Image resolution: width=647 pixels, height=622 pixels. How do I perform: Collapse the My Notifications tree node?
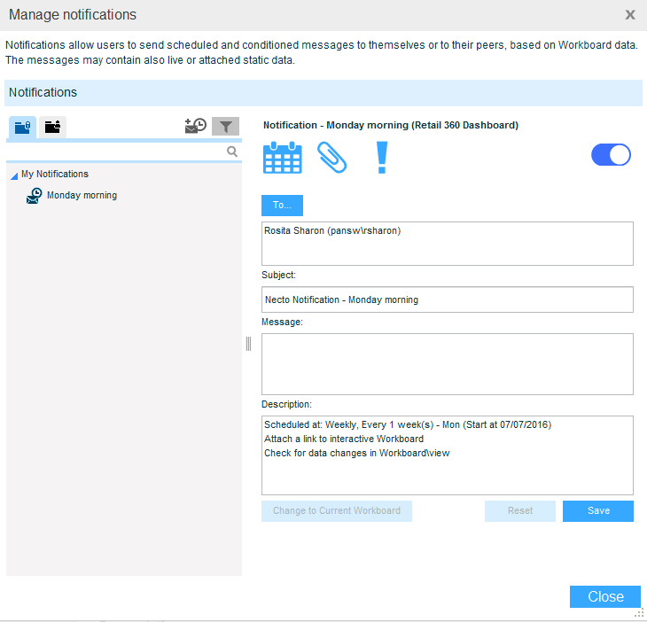point(13,175)
